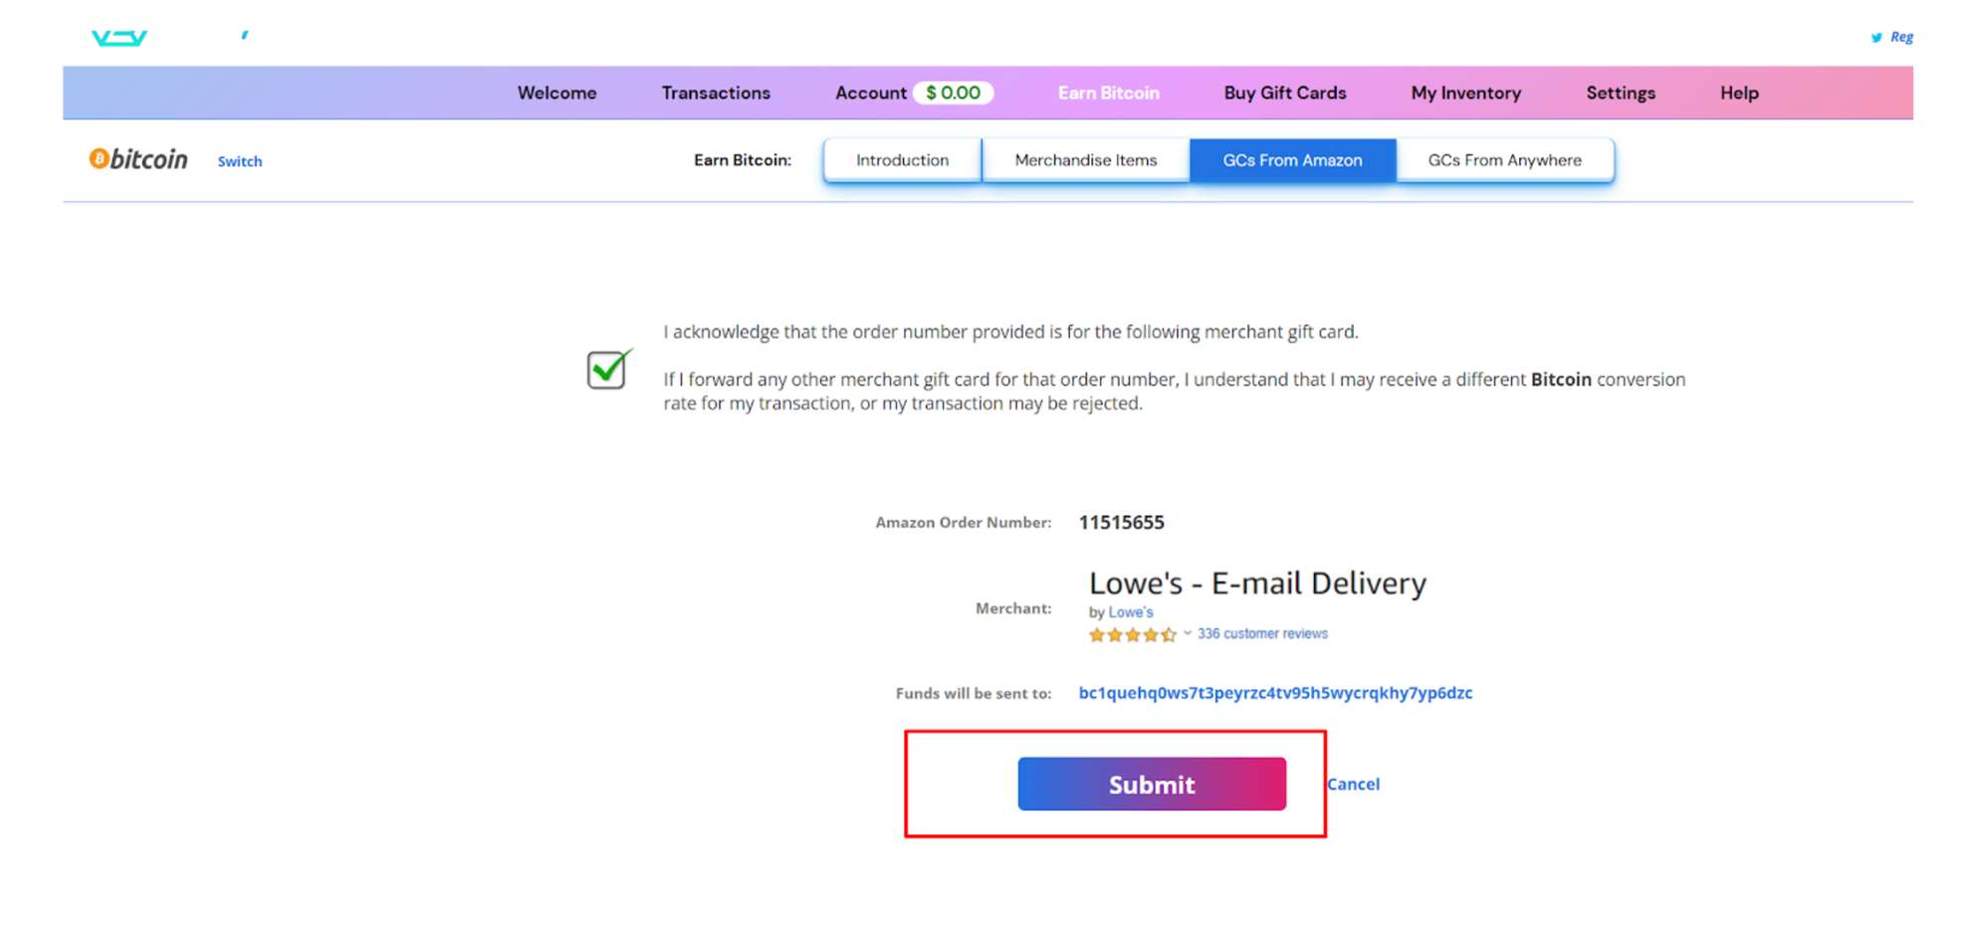Click the Twitter bird icon
The image size is (1975, 942).
(1876, 38)
